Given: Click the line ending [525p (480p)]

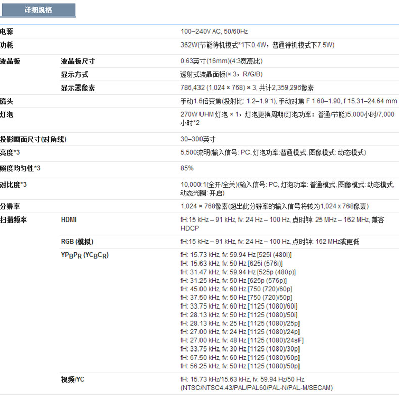Looking at the screenshot, I should pyautogui.click(x=238, y=272).
